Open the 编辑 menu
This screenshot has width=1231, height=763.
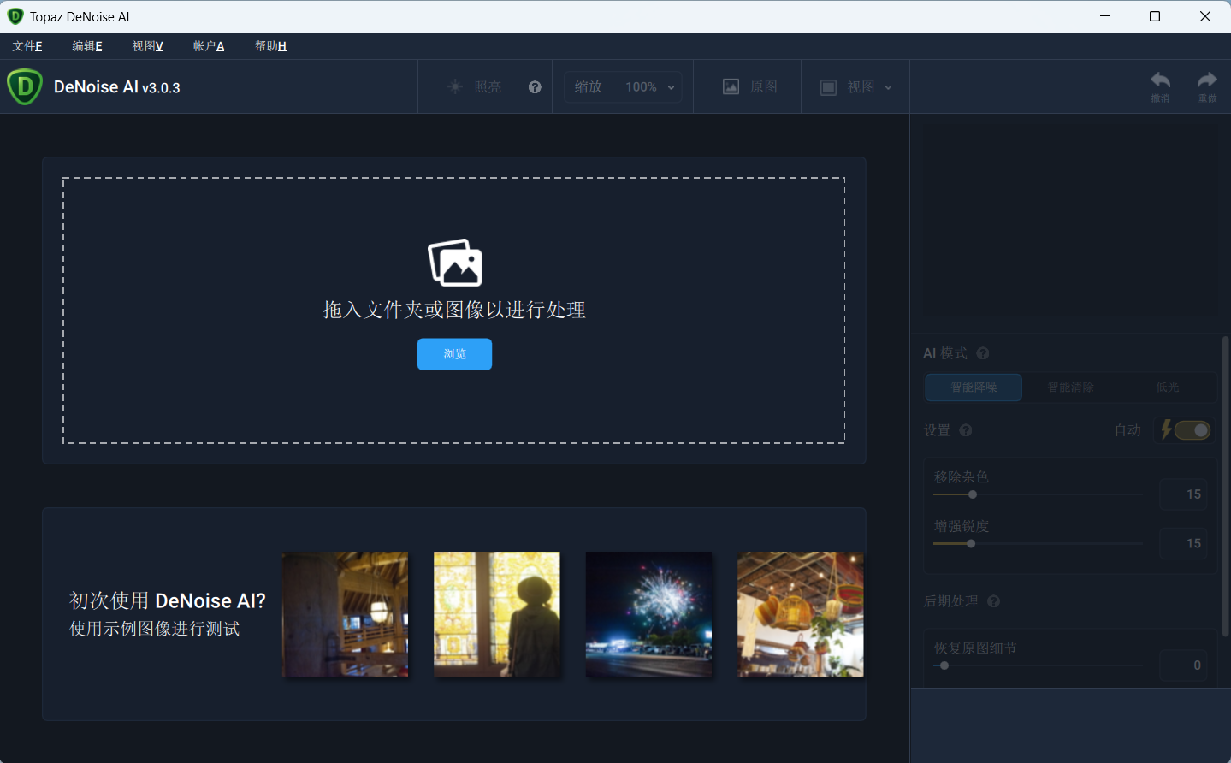pos(87,46)
